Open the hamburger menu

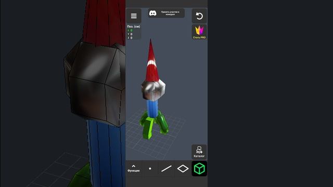[x=134, y=16]
